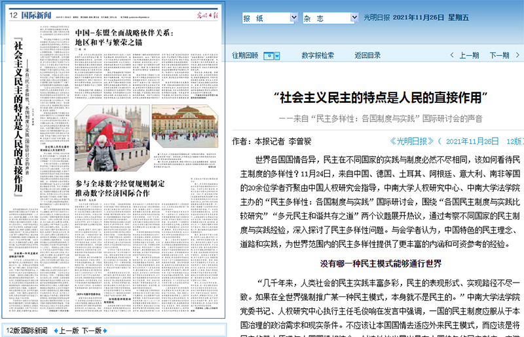524x337 pixels.
Task: Open 数字报检索 digital paper search
Action: coord(318,56)
